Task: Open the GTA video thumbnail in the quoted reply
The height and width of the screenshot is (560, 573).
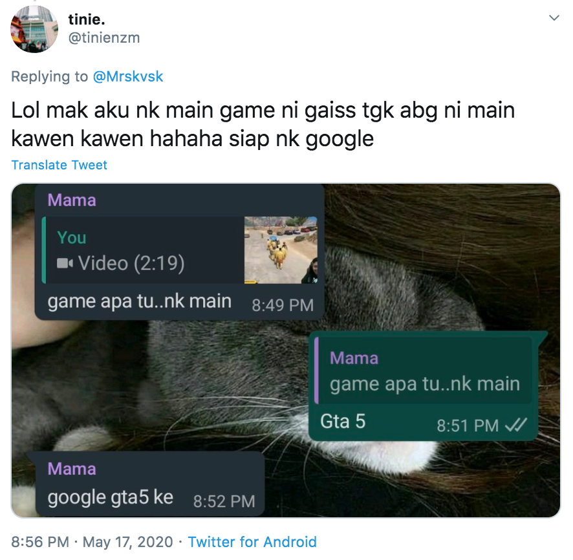Action: 281,250
